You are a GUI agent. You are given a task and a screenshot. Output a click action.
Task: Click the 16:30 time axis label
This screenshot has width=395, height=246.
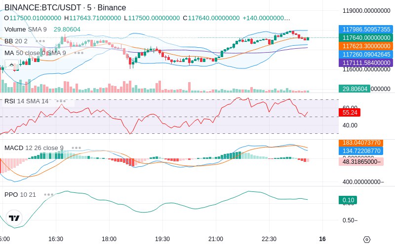pos(56,239)
